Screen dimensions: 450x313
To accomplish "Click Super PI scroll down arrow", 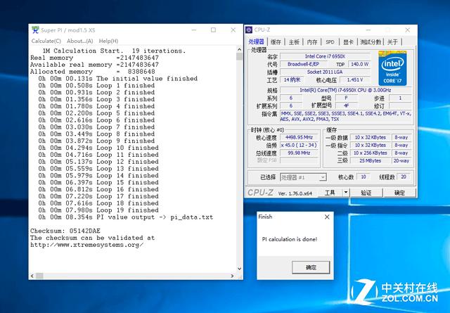I will [x=240, y=269].
